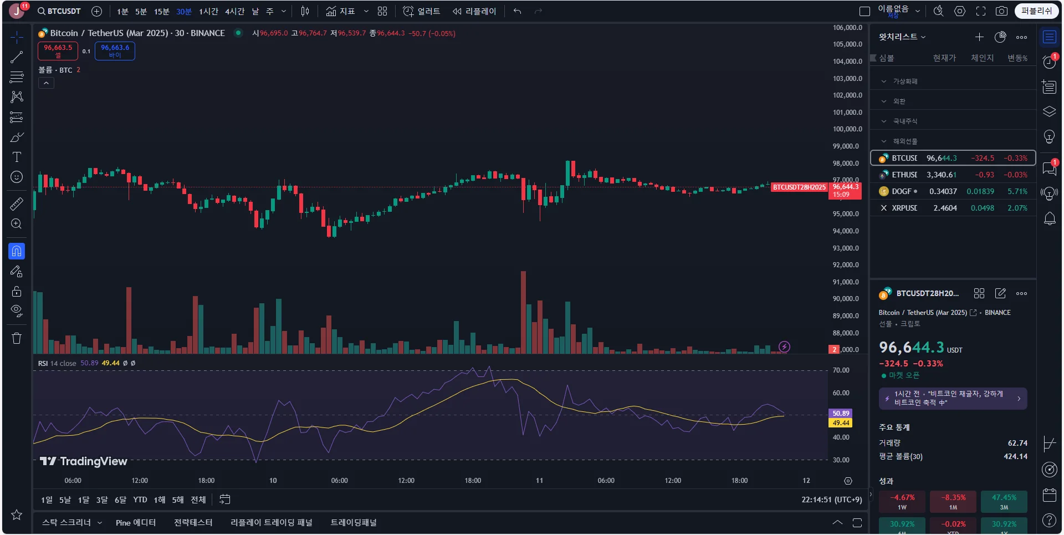The height and width of the screenshot is (535, 1064).
Task: Open the calendar panel in the right sidebar
Action: click(x=1050, y=495)
